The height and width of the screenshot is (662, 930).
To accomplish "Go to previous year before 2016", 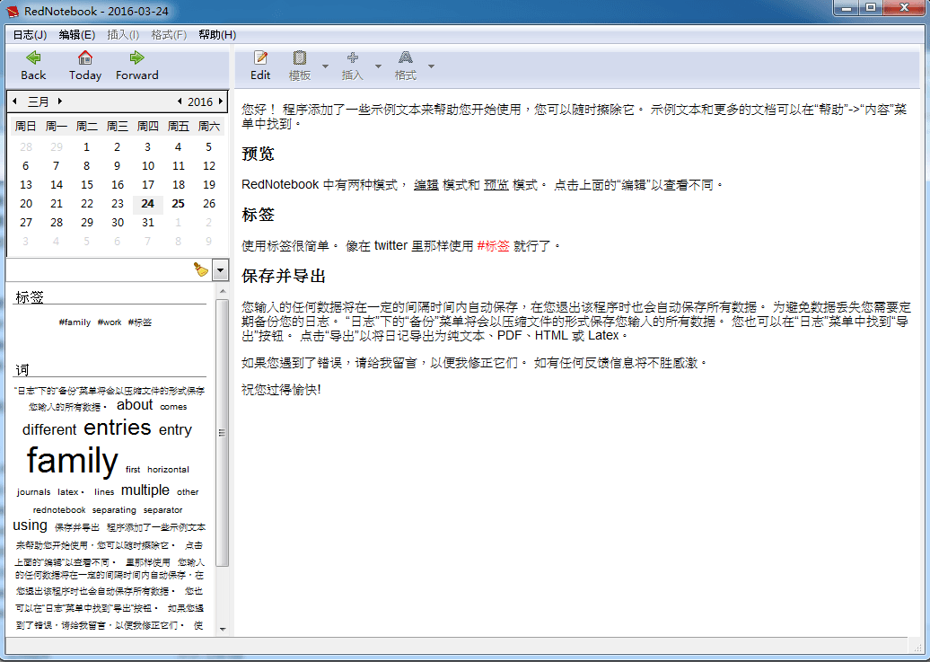I will pyautogui.click(x=180, y=102).
